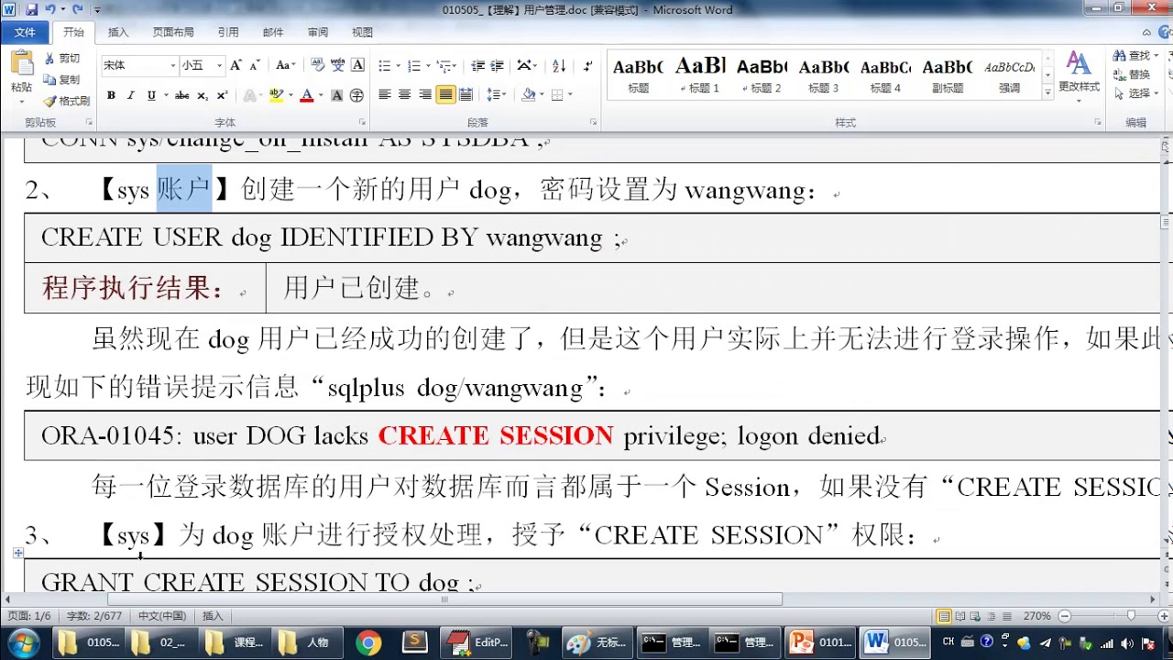Align text left
1173x660 pixels.
385,94
